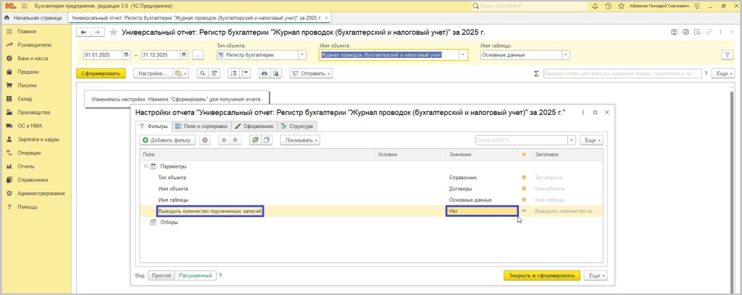This screenshot has height=295, width=742.
Task: Click the Добавить фильтр button
Action: (166, 140)
